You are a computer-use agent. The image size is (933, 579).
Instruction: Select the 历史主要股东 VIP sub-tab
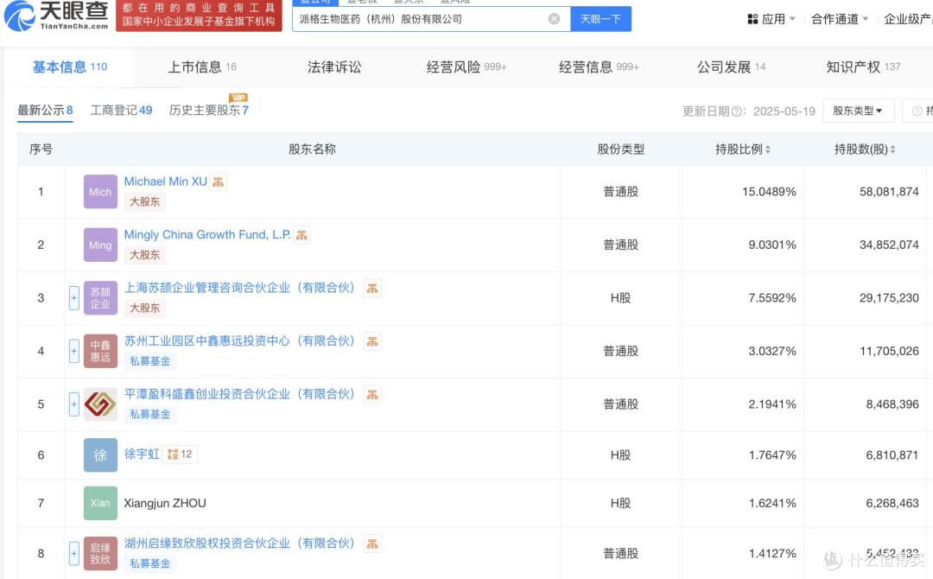pos(209,111)
